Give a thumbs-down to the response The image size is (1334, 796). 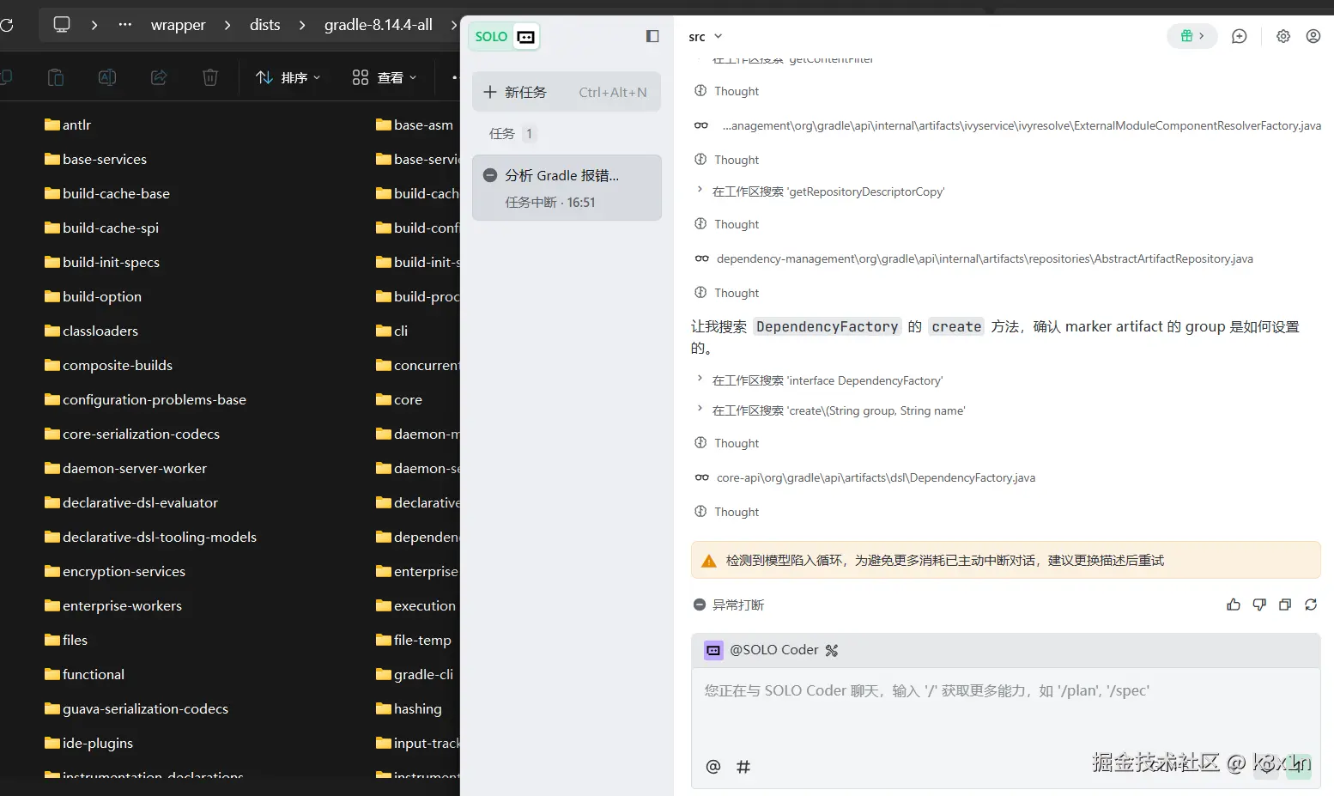[1259, 605]
